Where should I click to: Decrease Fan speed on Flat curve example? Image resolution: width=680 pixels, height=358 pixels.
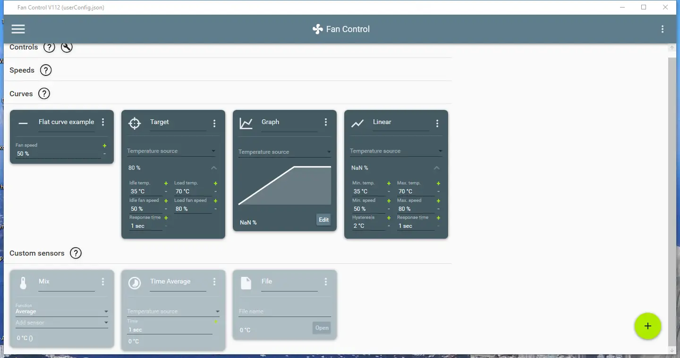coord(104,154)
